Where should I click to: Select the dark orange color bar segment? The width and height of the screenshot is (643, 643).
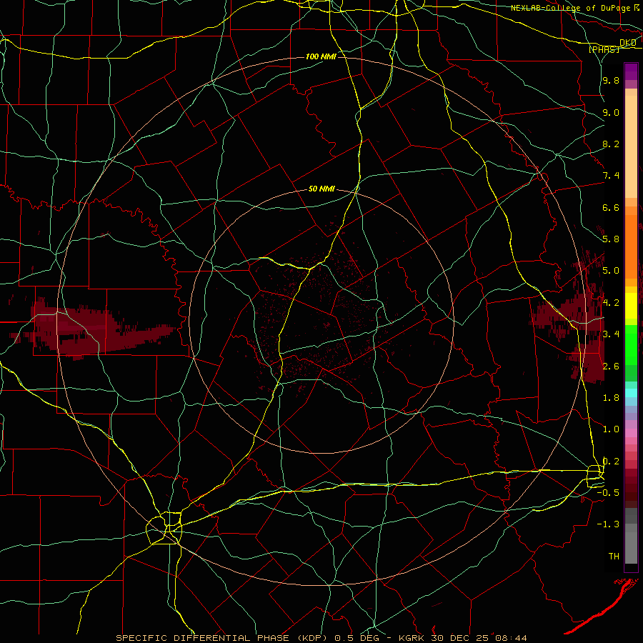click(x=631, y=247)
